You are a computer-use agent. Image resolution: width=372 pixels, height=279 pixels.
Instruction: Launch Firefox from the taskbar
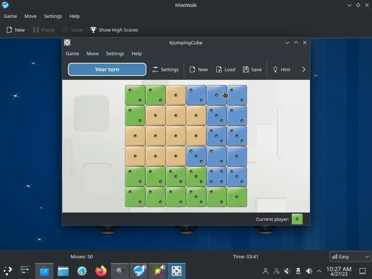[101, 271]
